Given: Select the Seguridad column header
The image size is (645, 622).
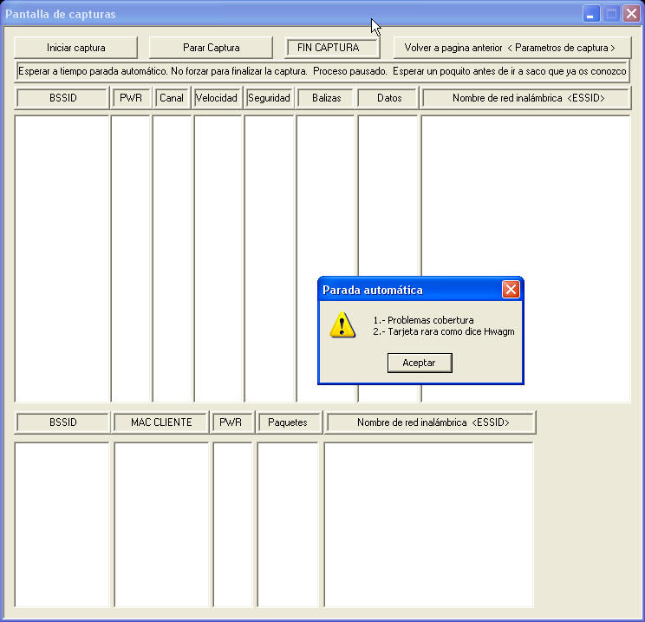Looking at the screenshot, I should click(x=269, y=98).
